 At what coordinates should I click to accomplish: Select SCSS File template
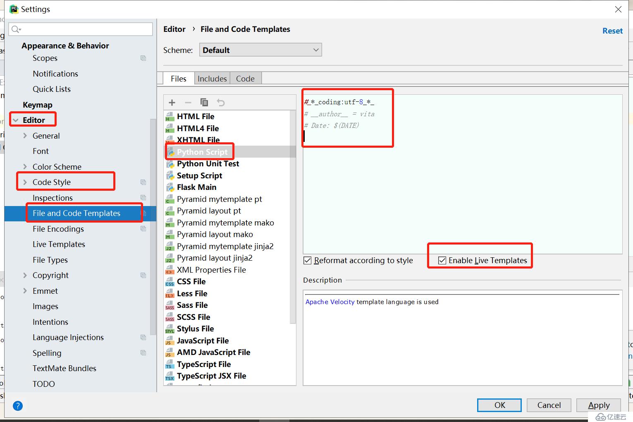click(230, 317)
